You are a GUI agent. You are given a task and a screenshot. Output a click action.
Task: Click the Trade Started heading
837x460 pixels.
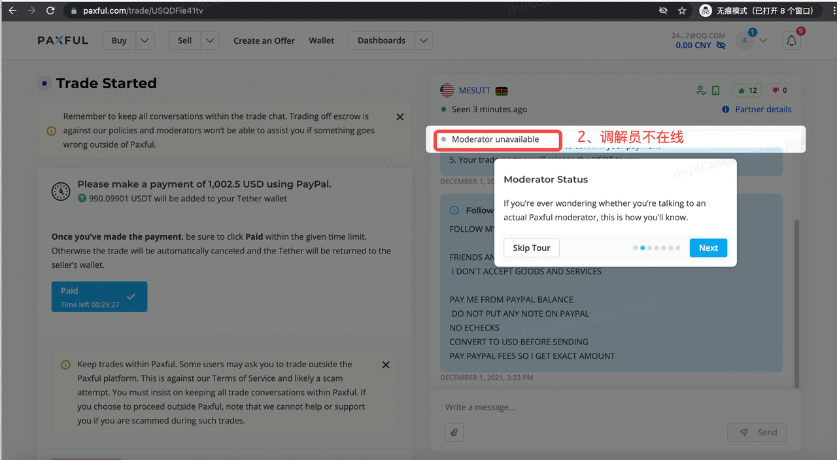[x=107, y=83]
